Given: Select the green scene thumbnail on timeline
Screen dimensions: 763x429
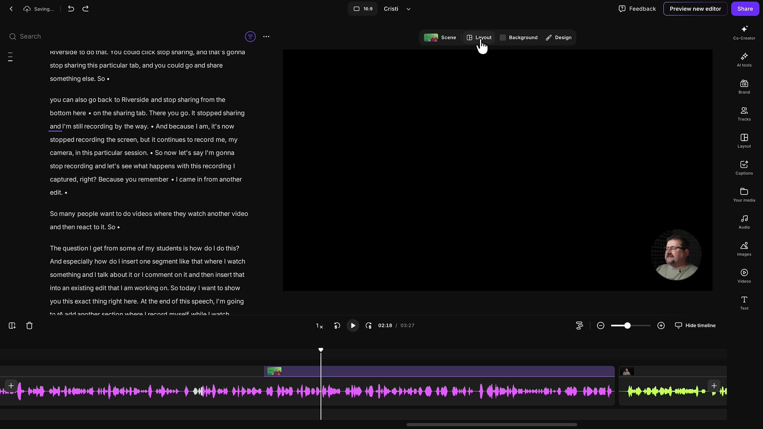Looking at the screenshot, I should [x=274, y=371].
